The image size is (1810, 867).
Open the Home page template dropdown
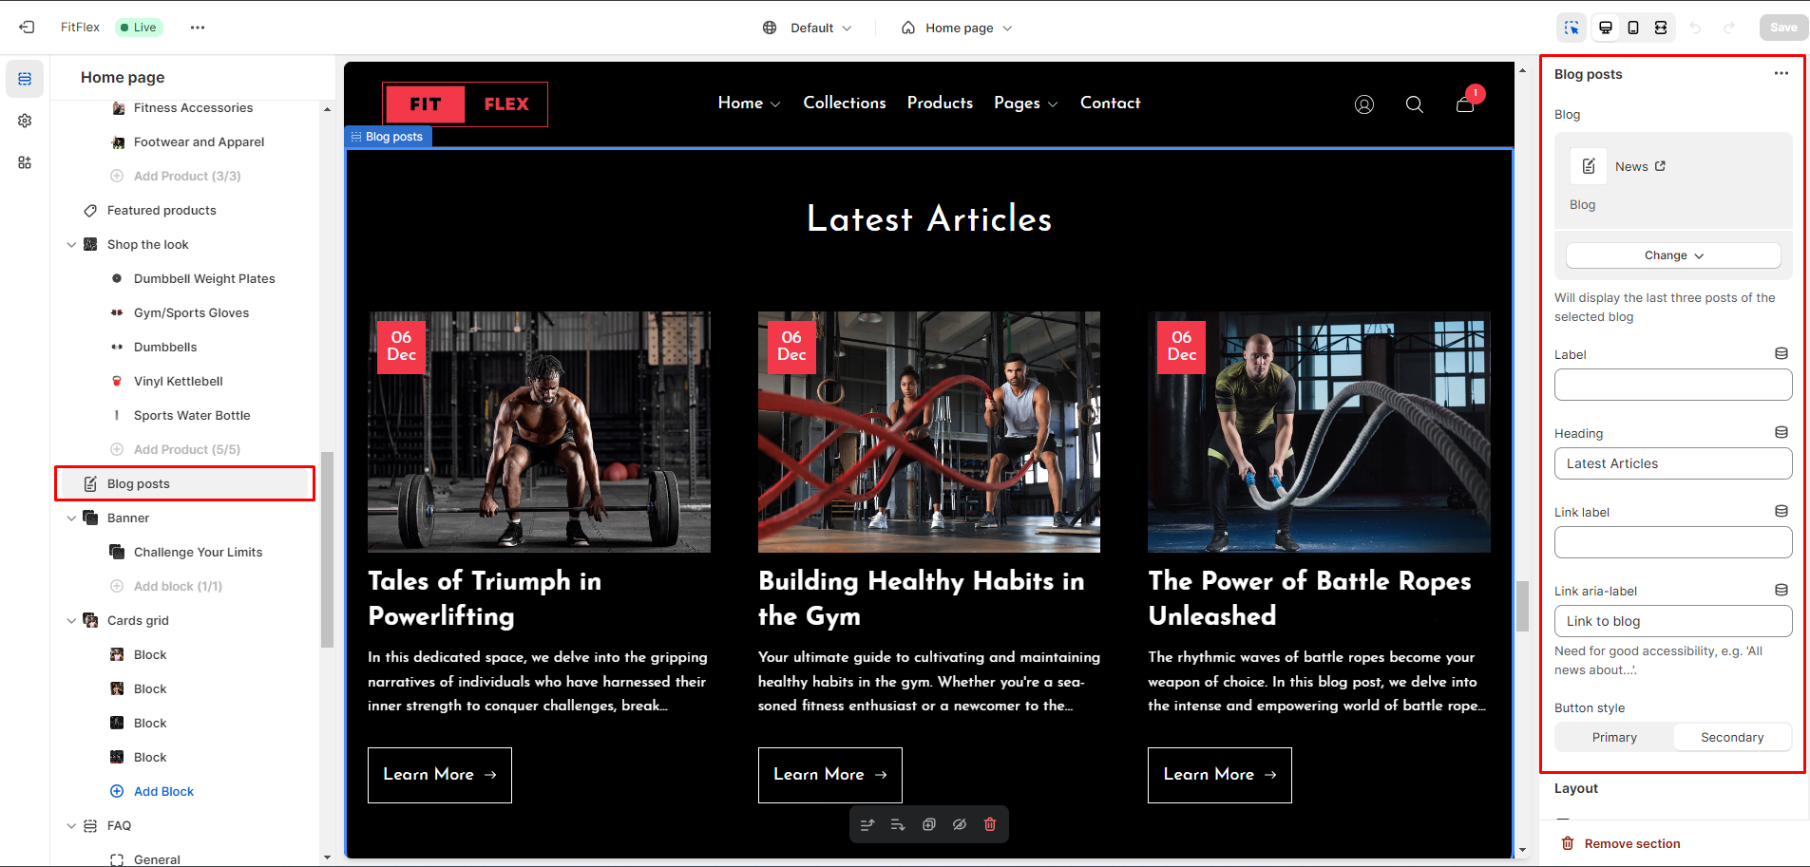click(957, 28)
